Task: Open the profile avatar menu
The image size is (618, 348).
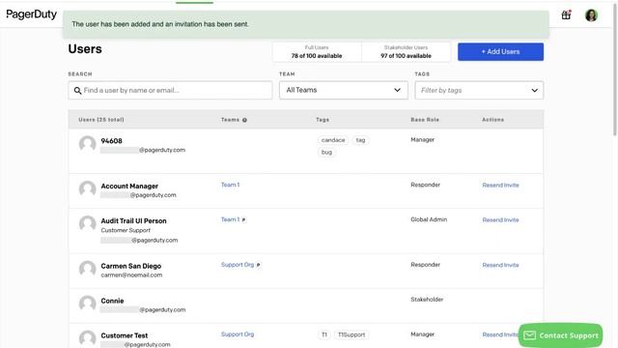Action: 591,15
